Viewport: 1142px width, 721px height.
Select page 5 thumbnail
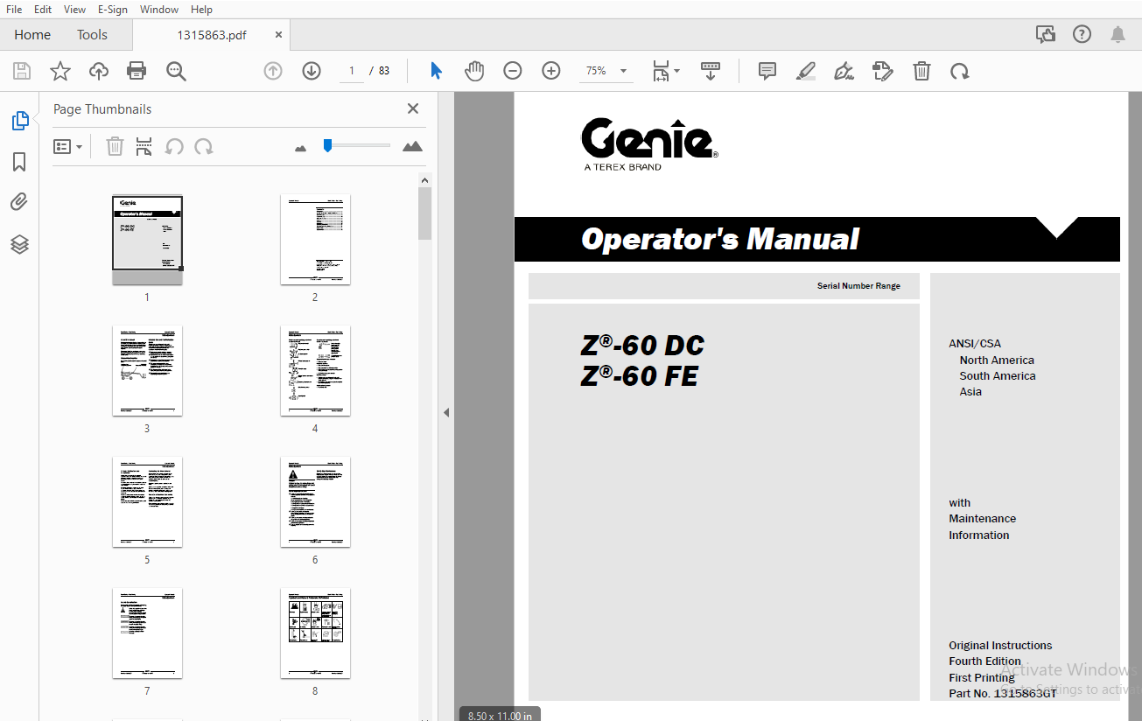click(147, 502)
